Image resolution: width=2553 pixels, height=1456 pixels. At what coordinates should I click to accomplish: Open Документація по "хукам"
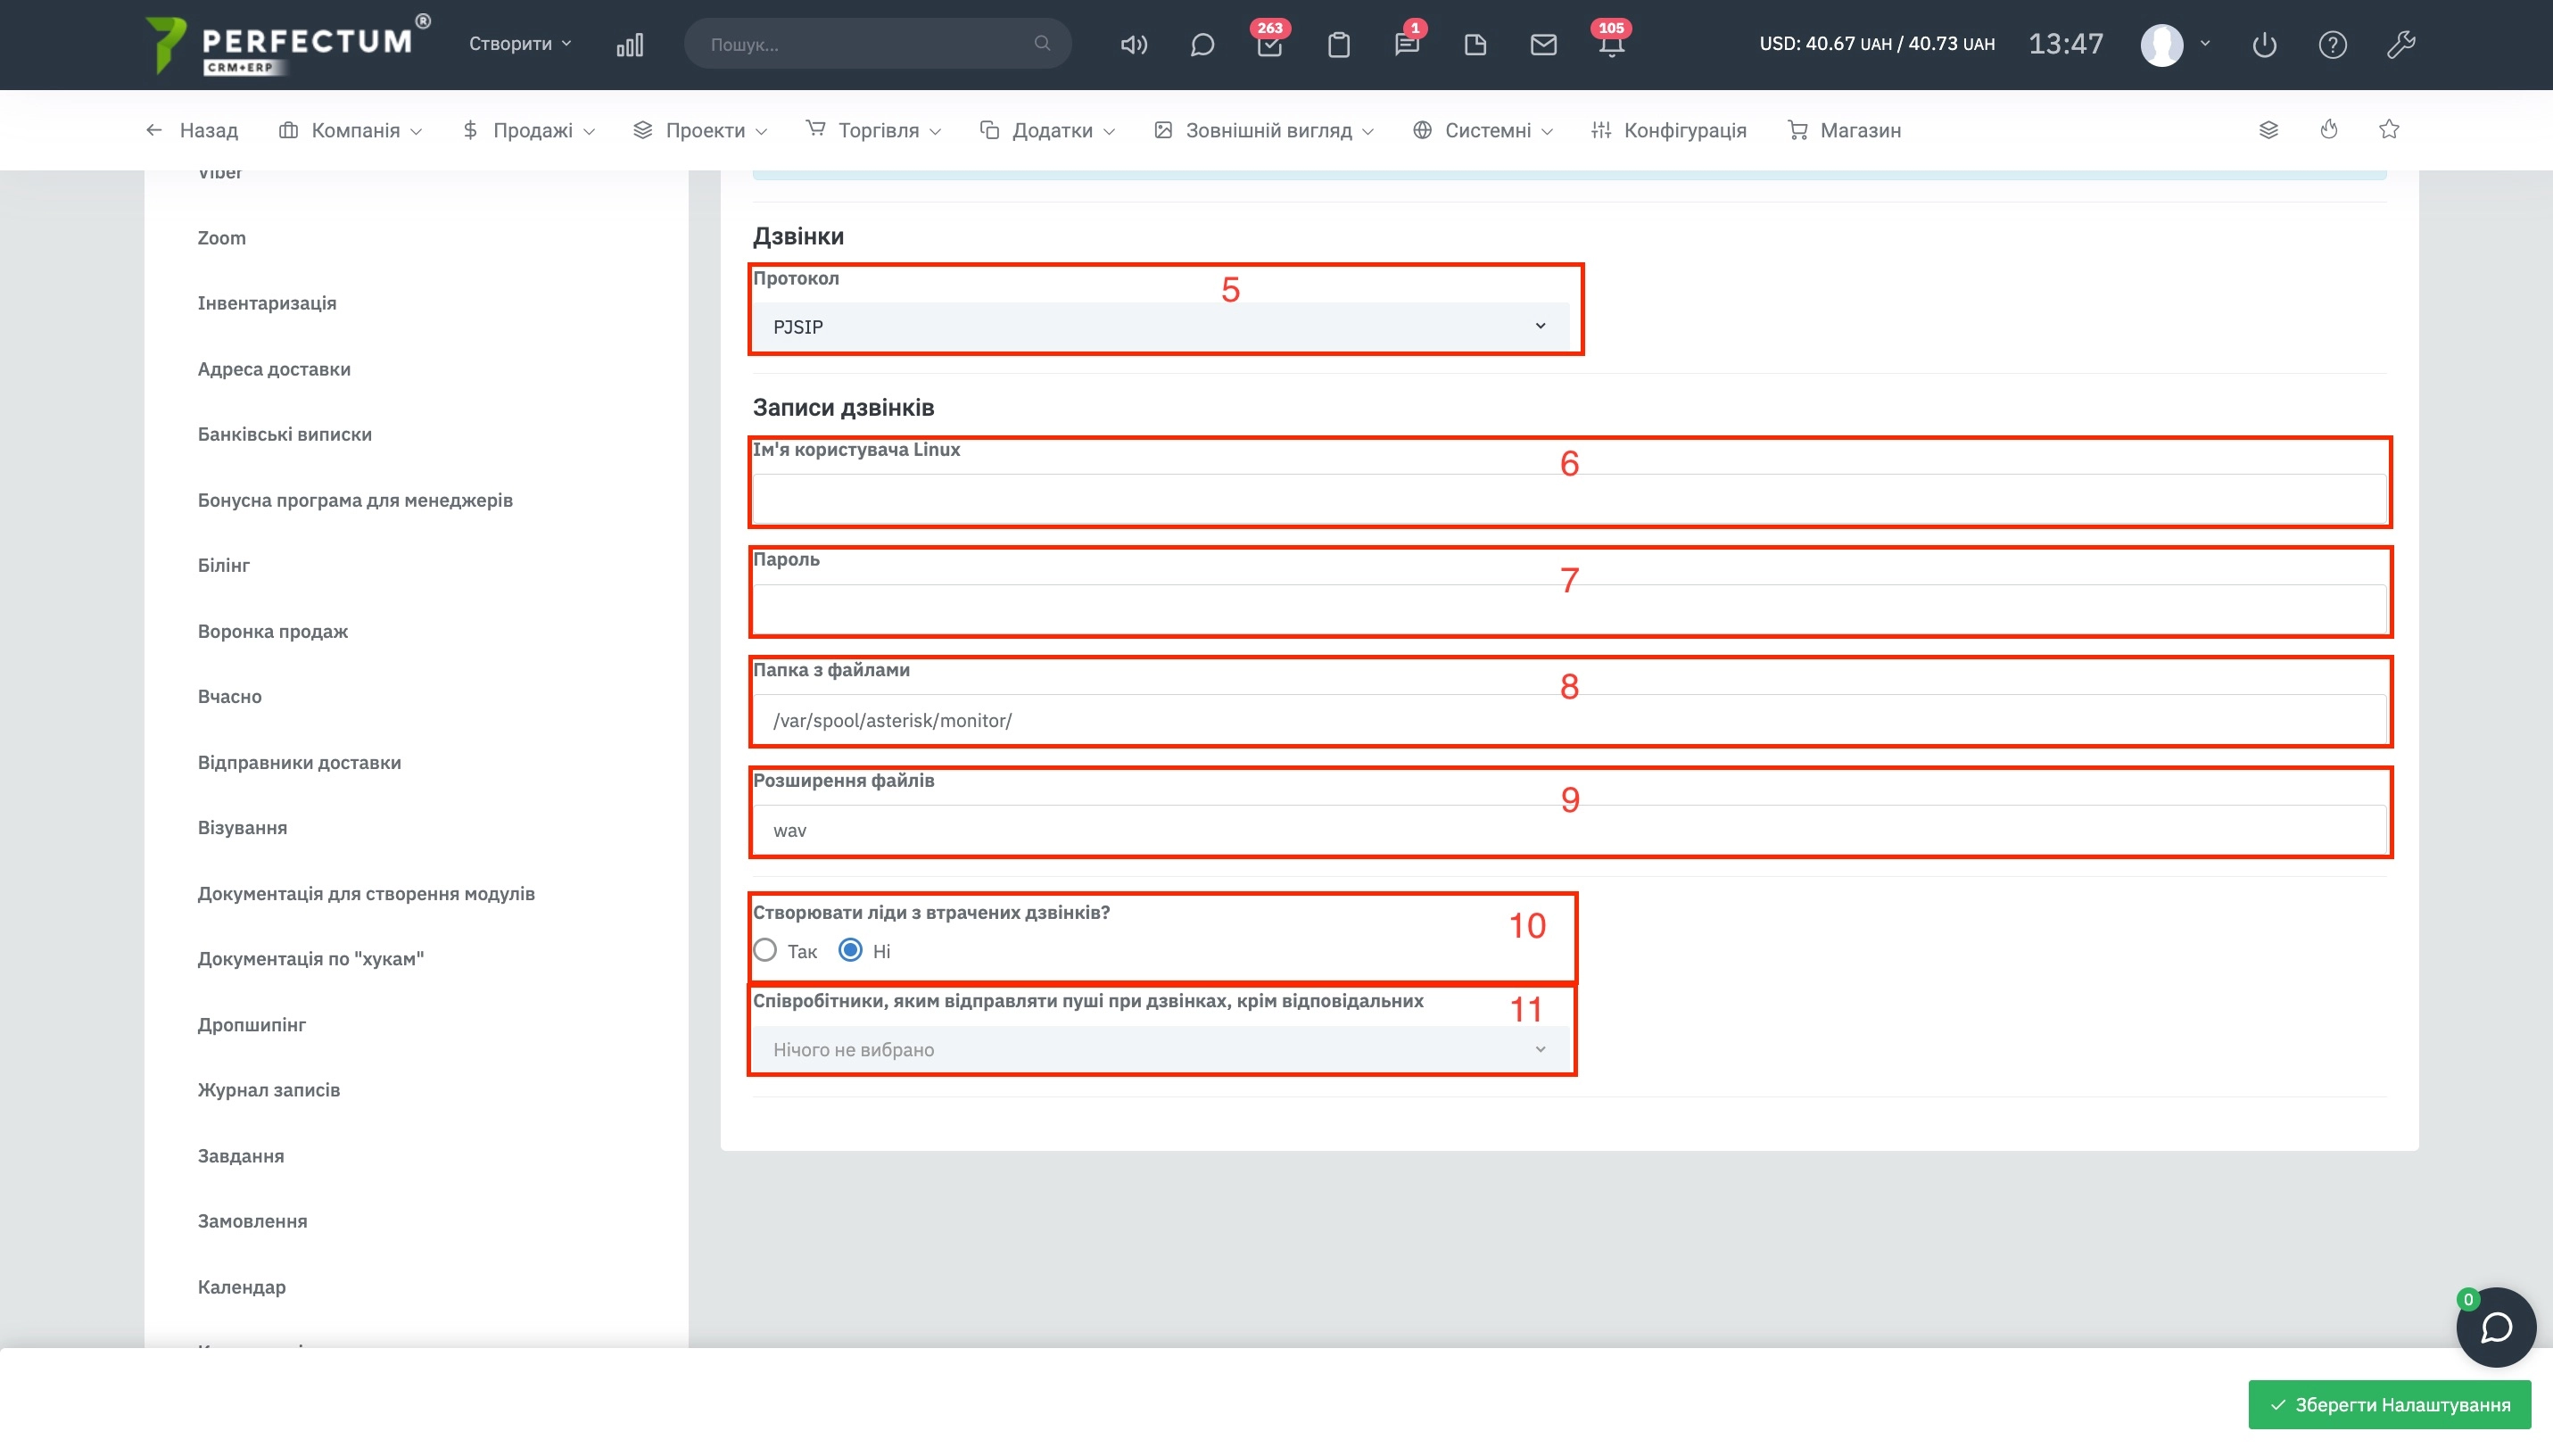click(311, 958)
